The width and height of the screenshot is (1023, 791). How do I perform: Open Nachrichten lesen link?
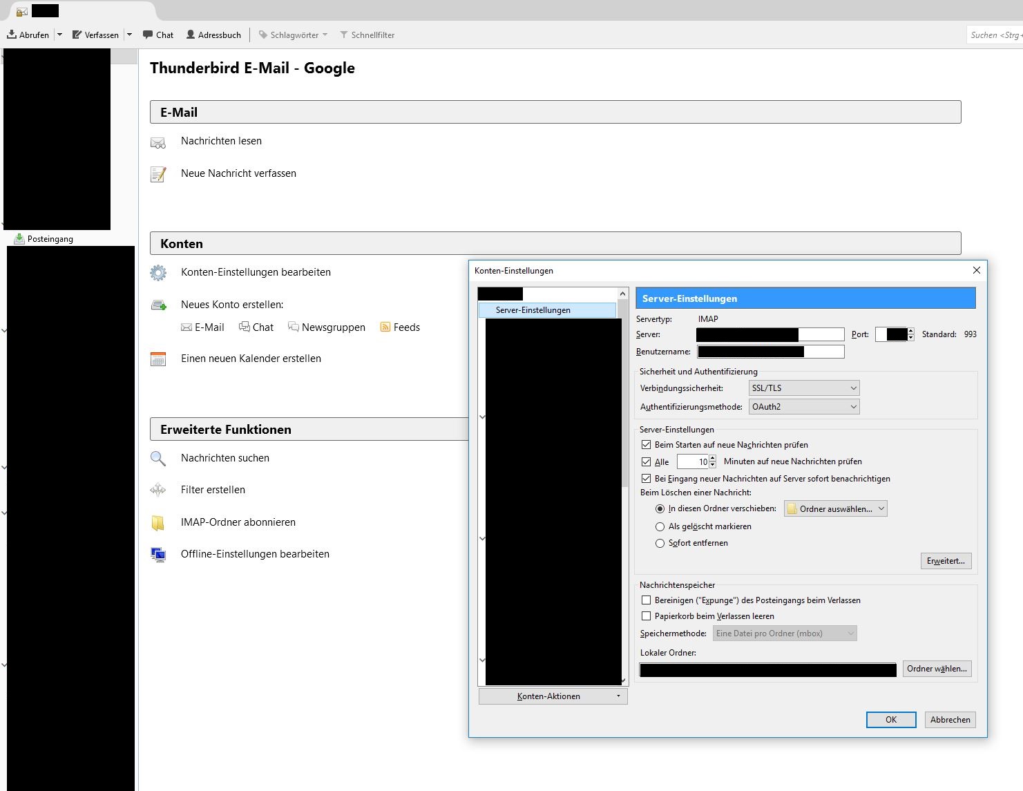click(x=221, y=141)
